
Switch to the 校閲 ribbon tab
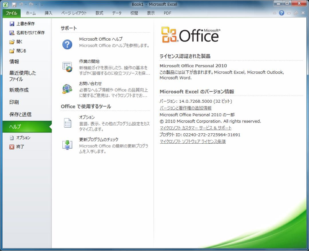click(x=134, y=13)
